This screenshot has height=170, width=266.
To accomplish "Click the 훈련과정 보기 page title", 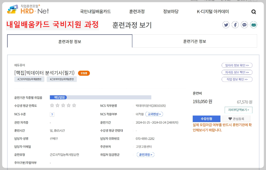I will [x=132, y=25].
